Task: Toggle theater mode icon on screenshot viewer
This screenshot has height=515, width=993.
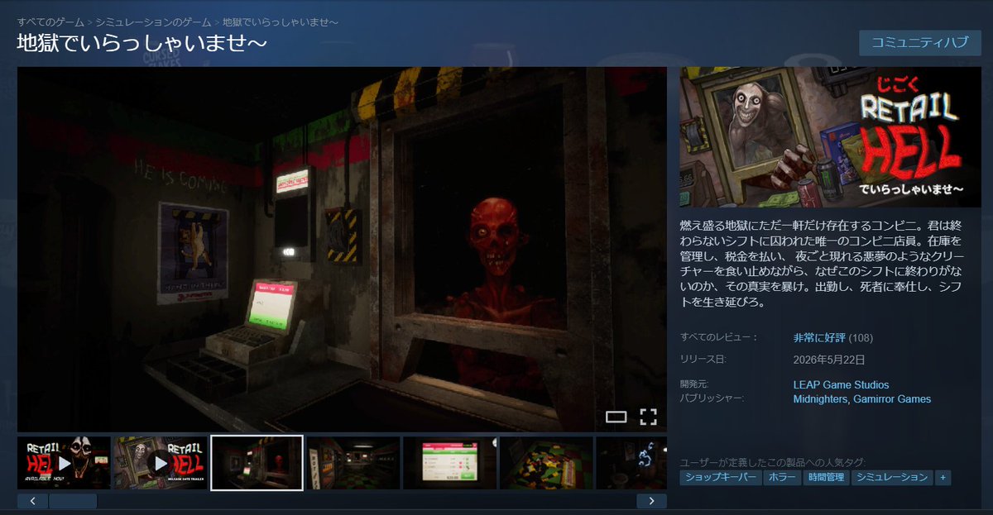Action: (x=616, y=417)
